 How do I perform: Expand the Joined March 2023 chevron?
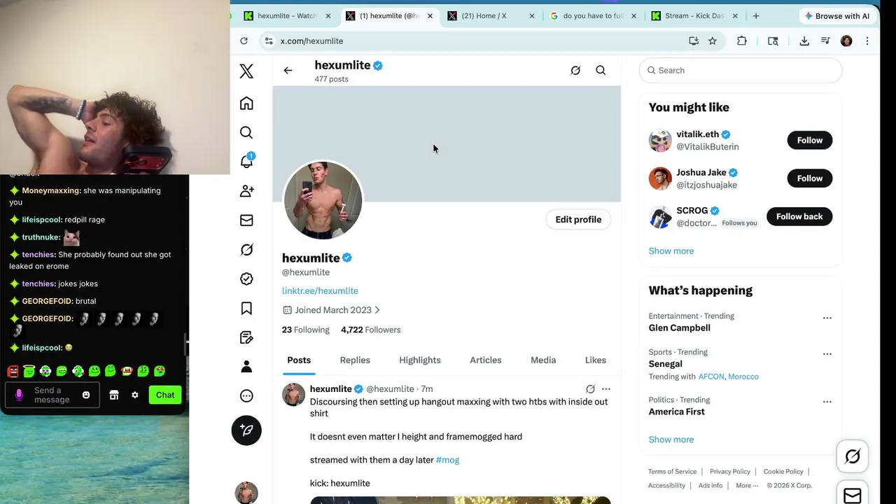coord(377,310)
